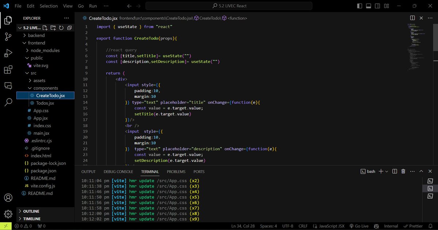Viewport: 438px width, 230px height.
Task: Collapse the src folder
Action: pos(33,73)
